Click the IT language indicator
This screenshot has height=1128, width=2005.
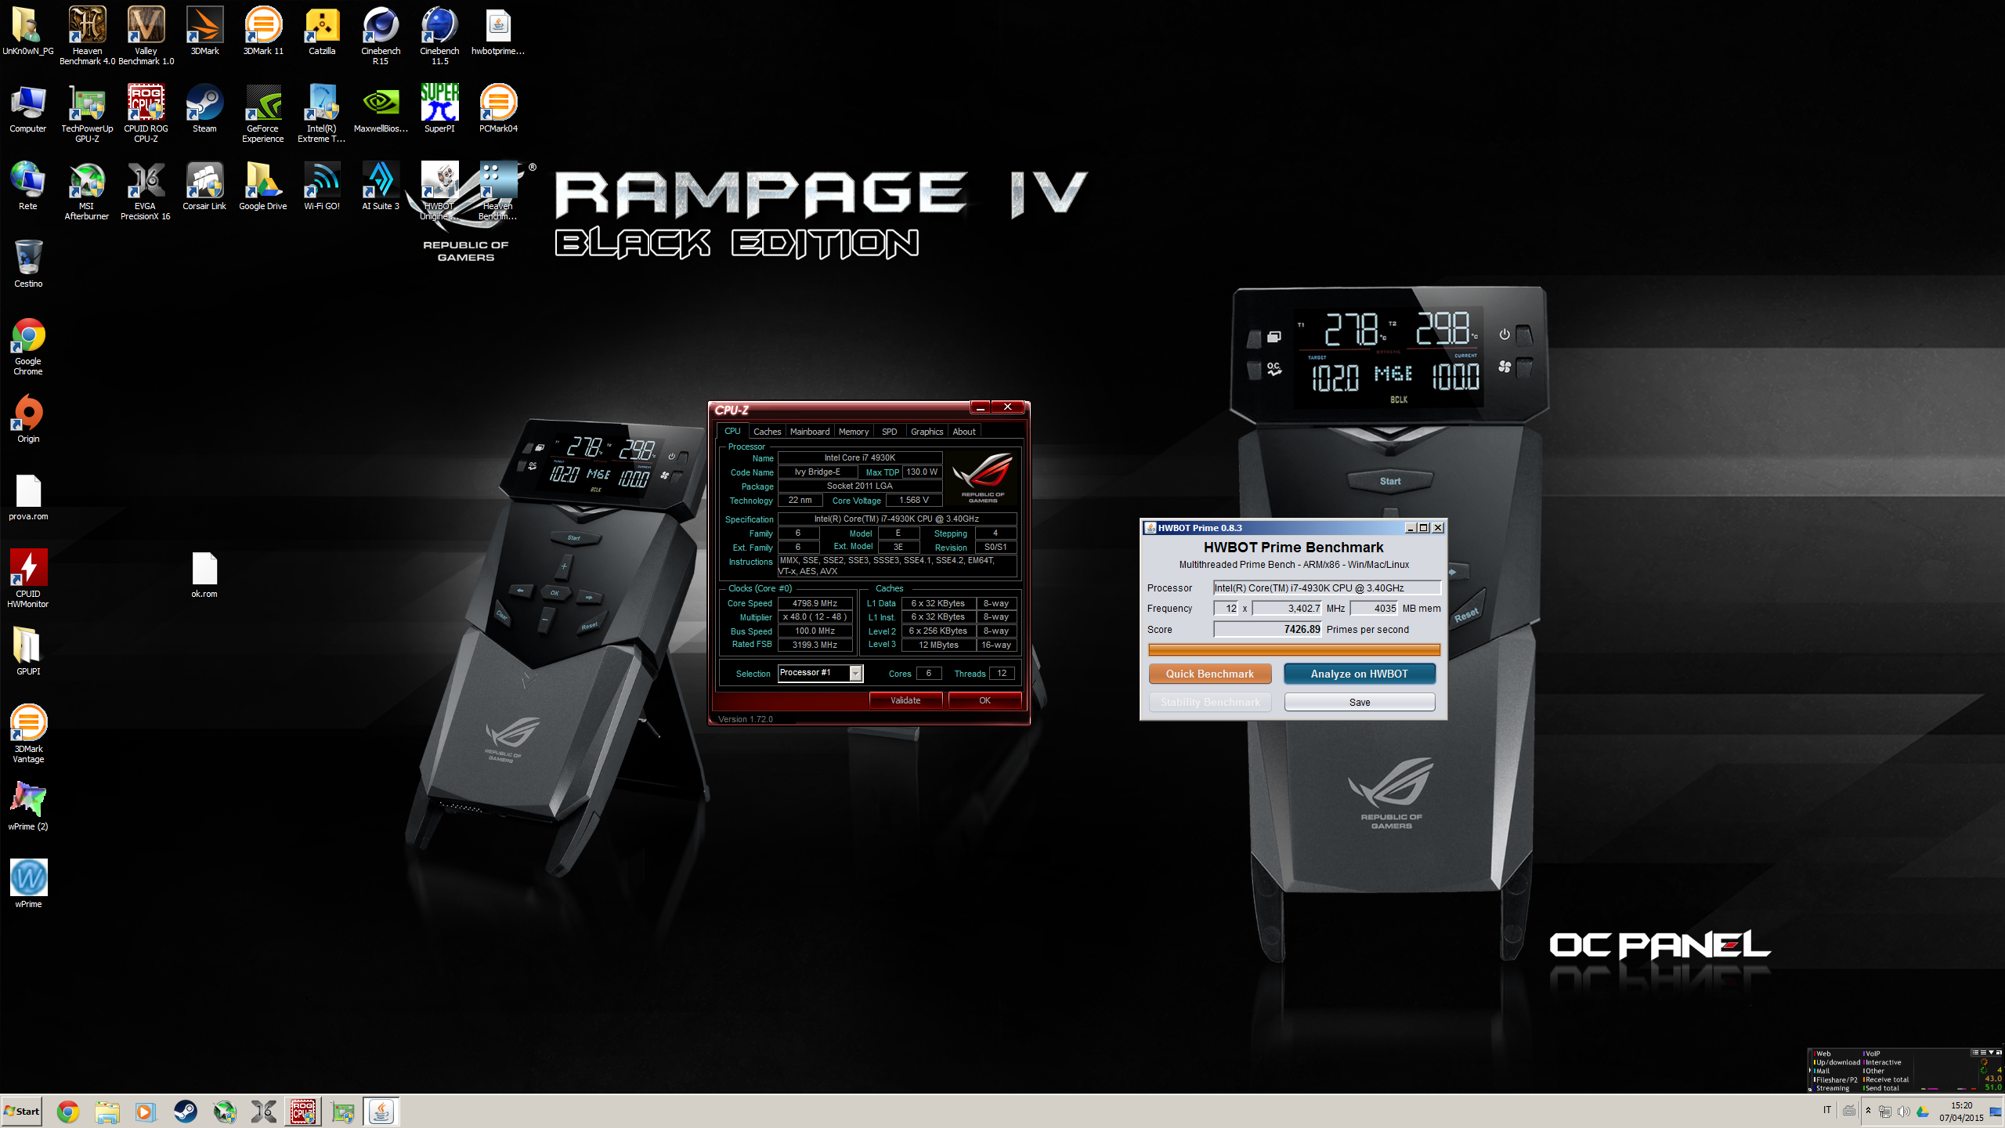coord(1827,1110)
